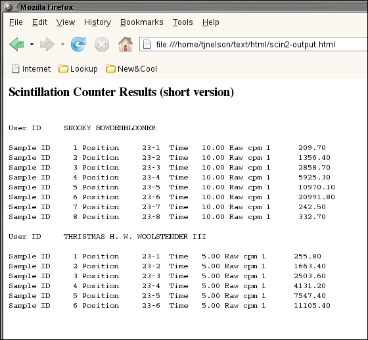
Task: Open the Back history dropdown arrow
Action: point(32,44)
